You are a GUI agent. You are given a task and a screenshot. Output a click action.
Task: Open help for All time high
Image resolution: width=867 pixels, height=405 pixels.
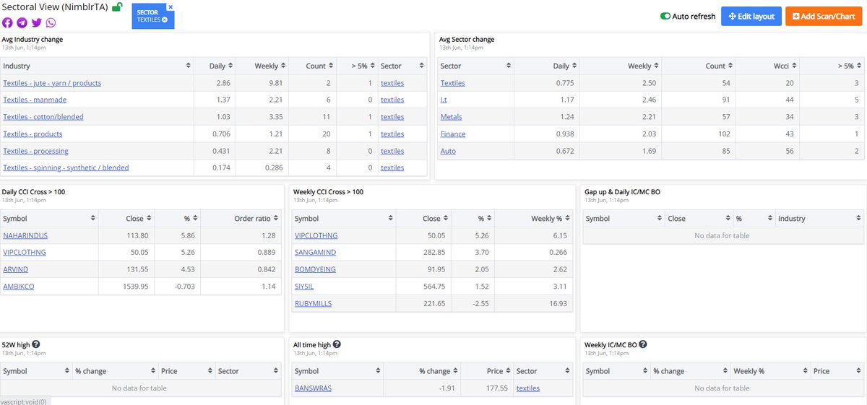pos(337,345)
